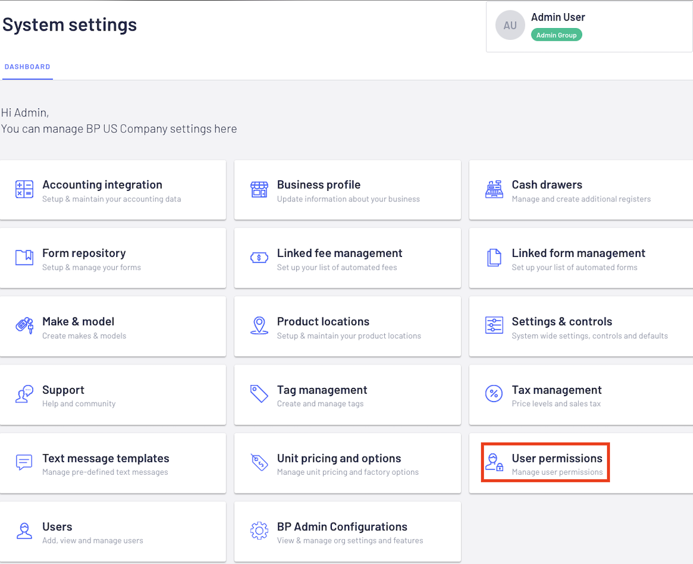693x564 pixels.
Task: Click 'Set up your list of automated forms'
Action: pyautogui.click(x=574, y=268)
